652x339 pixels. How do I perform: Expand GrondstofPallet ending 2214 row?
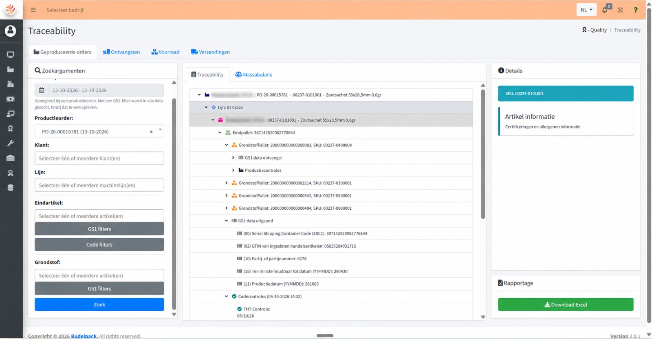[227, 183]
